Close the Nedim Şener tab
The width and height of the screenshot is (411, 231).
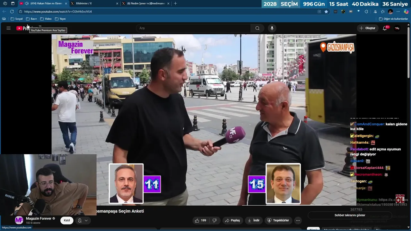click(168, 4)
